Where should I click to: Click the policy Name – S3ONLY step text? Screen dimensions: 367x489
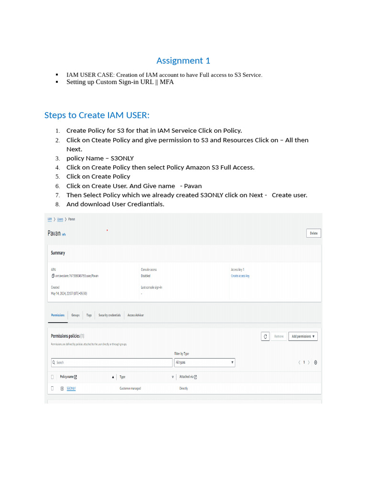pyautogui.click(x=100, y=159)
